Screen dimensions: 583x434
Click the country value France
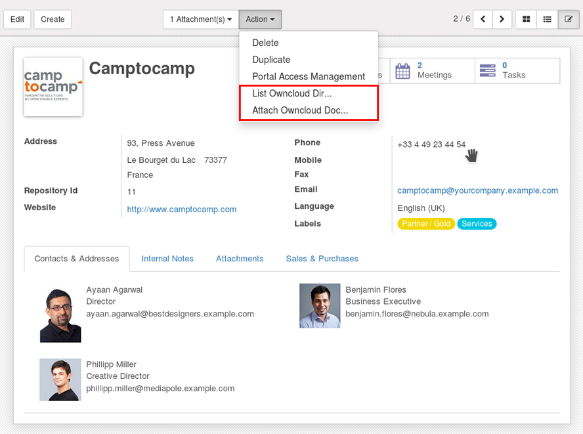(140, 175)
